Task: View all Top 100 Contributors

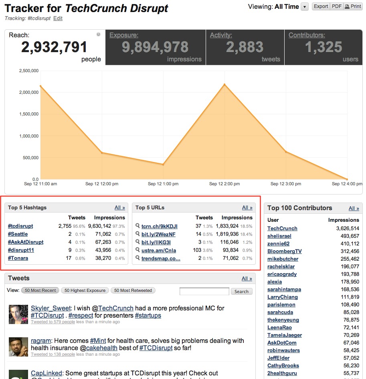Action: [x=354, y=209]
